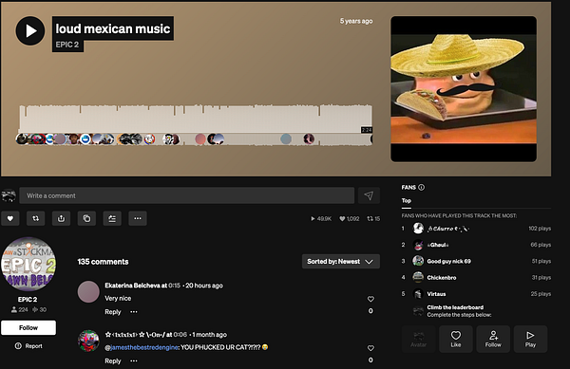
Task: Reply to the Very nice comment
Action: tap(113, 312)
